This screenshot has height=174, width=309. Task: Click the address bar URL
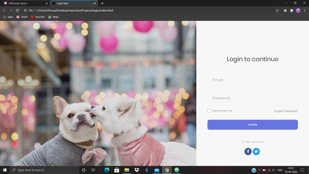74,10
